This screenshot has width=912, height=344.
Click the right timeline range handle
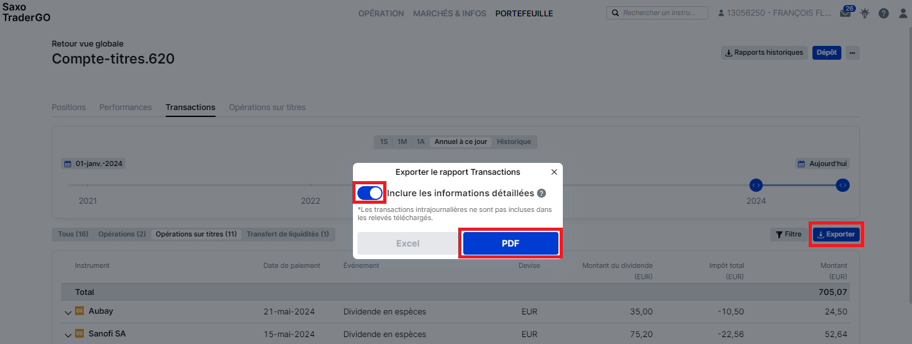coord(843,185)
